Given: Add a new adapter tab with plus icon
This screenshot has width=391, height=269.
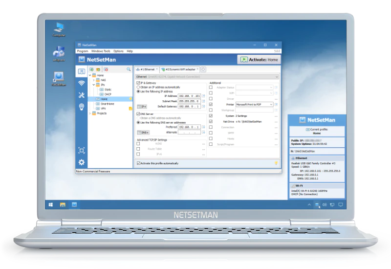Looking at the screenshot, I should 203,69.
